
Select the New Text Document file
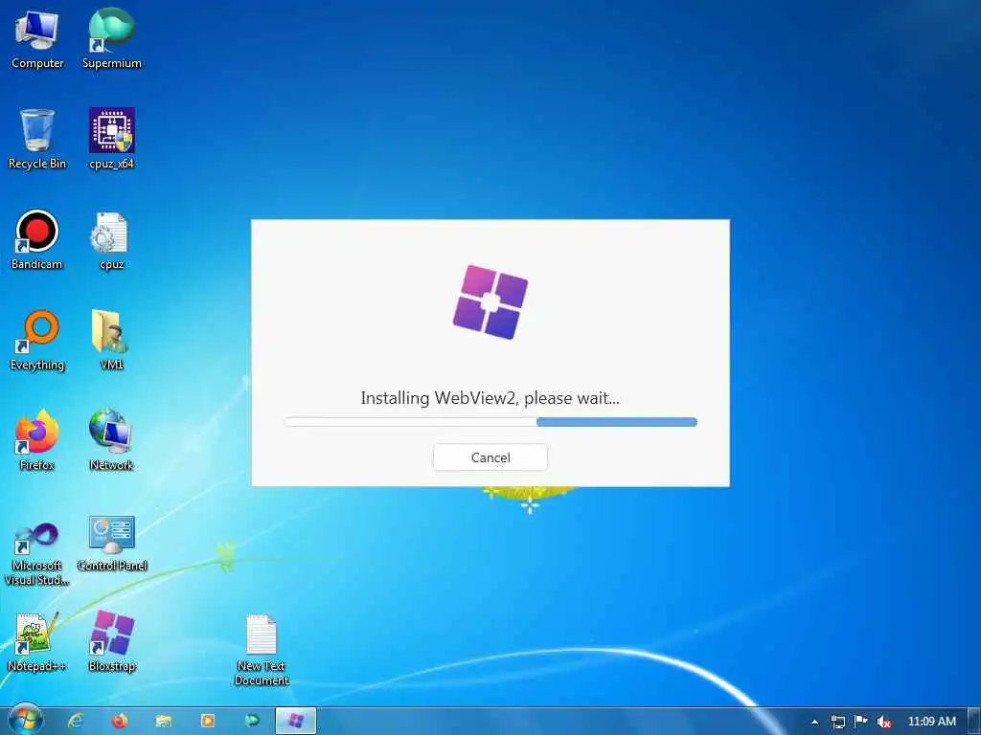pos(261,650)
